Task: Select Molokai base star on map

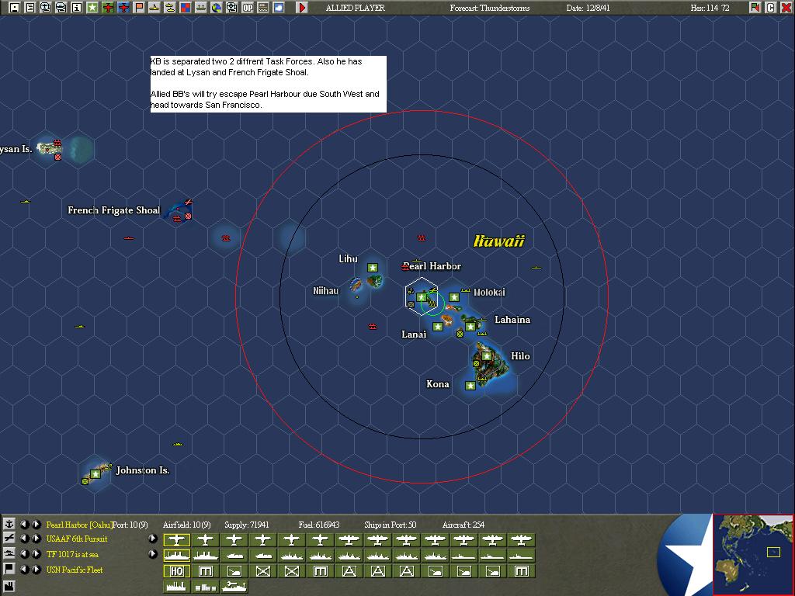Action: [x=453, y=297]
